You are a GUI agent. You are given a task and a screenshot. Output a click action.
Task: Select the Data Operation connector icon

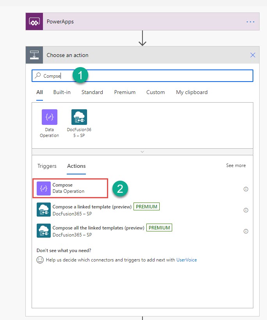[50, 117]
